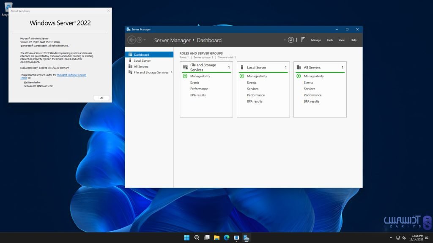Open File Explorer from the taskbar
433x243 pixels.
point(216,238)
